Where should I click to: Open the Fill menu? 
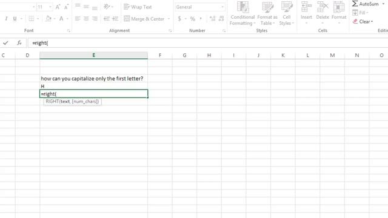[360, 13]
